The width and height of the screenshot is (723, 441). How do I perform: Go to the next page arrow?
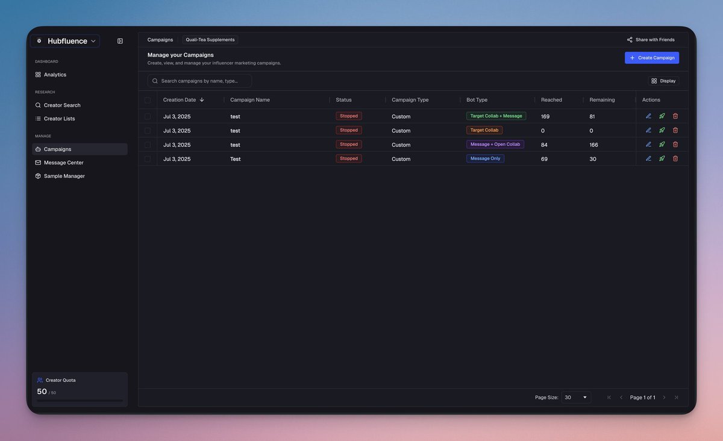[x=664, y=398]
